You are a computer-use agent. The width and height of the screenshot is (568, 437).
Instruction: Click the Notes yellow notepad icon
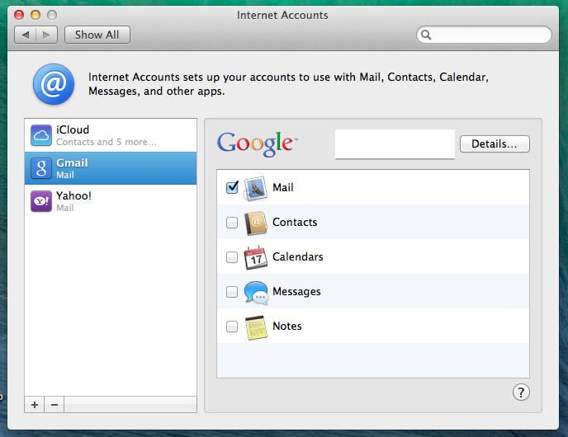point(256,327)
